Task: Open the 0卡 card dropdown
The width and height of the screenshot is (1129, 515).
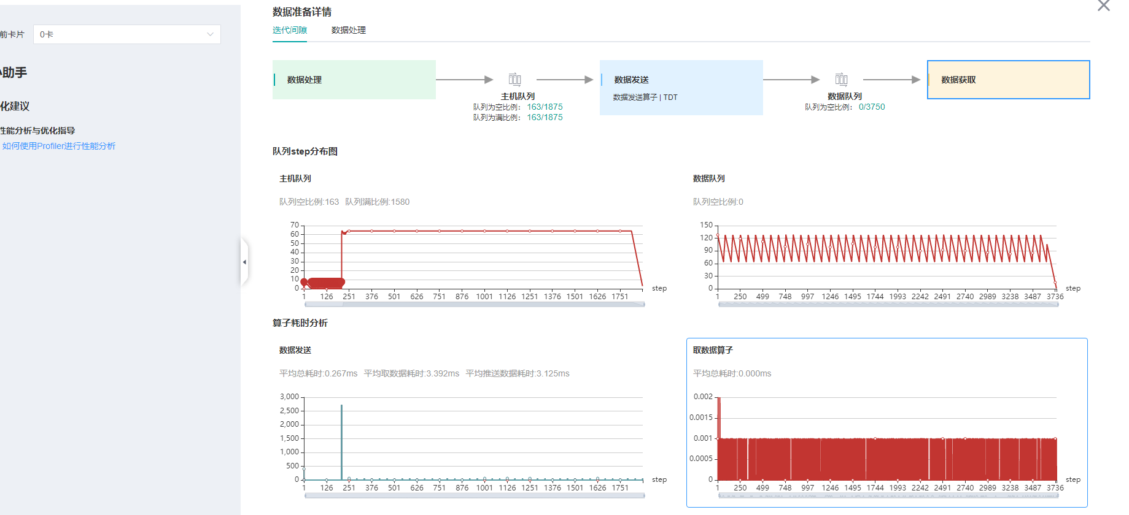Action: click(x=127, y=34)
